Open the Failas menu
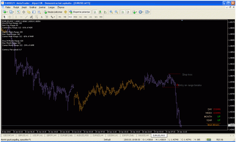236x142 pixels. tap(8, 7)
